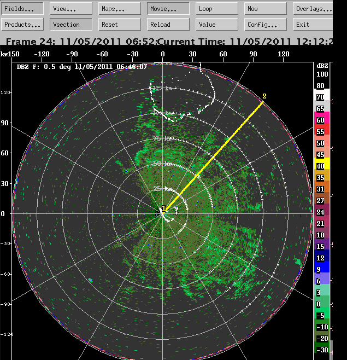Viewport: 347px width, 360px height.
Task: Click the -30 dBZ dark green swatch
Action: coord(322,347)
